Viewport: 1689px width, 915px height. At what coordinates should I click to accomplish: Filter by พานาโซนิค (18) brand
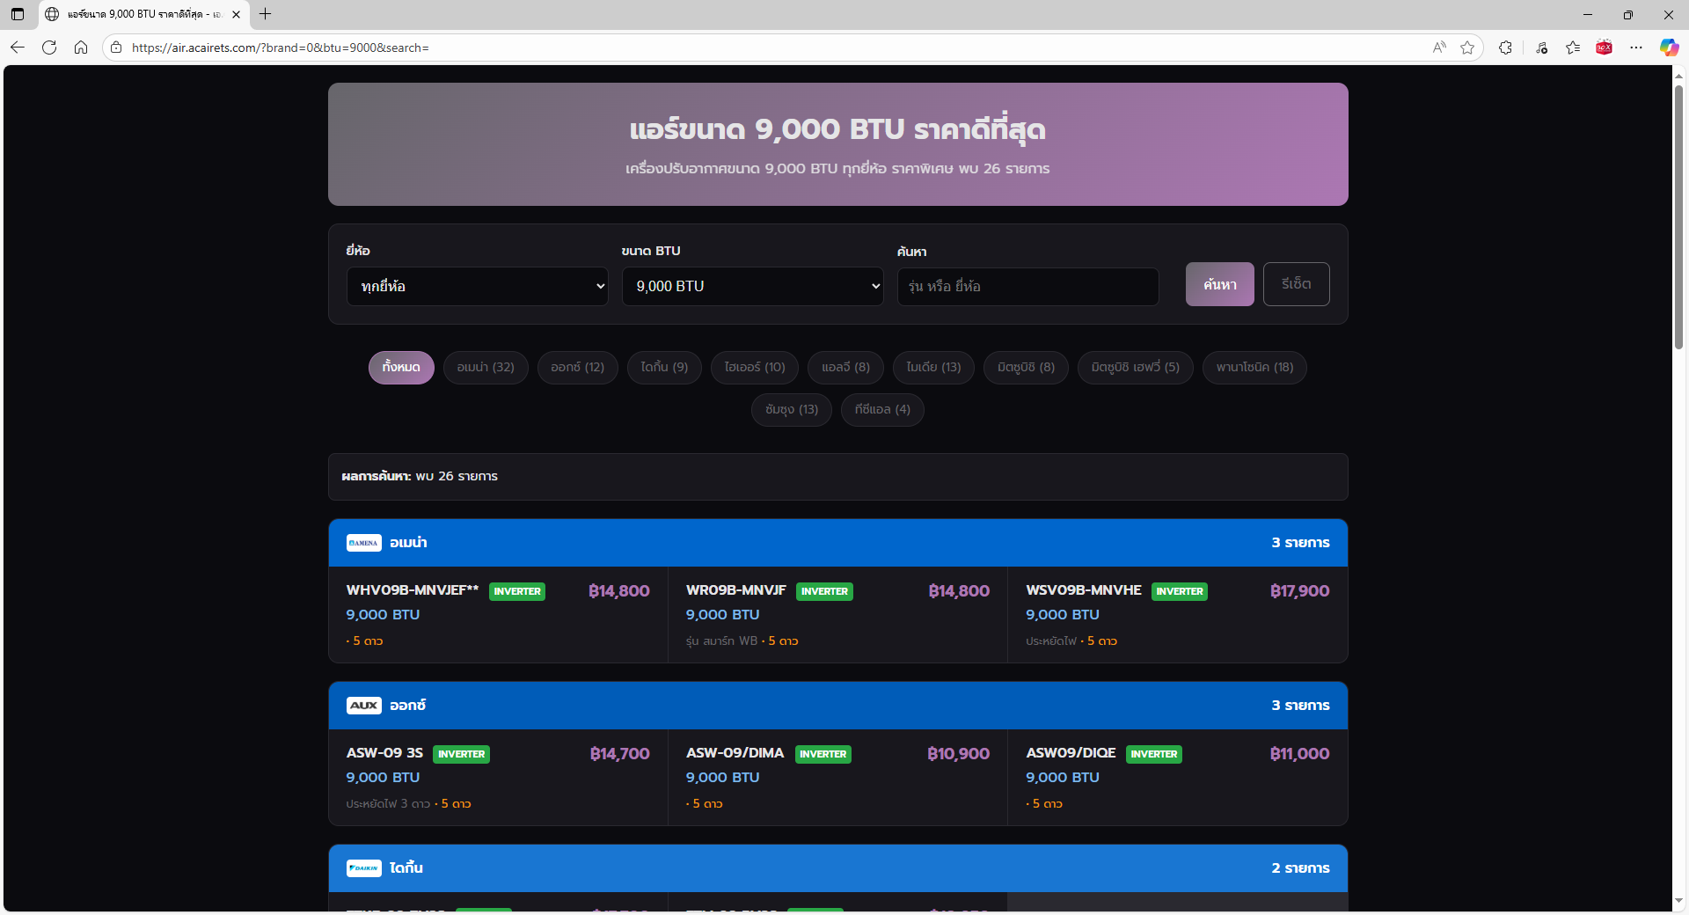(x=1254, y=368)
